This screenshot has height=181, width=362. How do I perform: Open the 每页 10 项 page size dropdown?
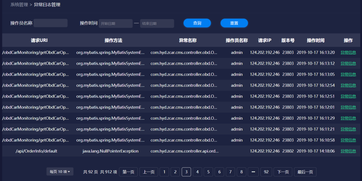60,172
